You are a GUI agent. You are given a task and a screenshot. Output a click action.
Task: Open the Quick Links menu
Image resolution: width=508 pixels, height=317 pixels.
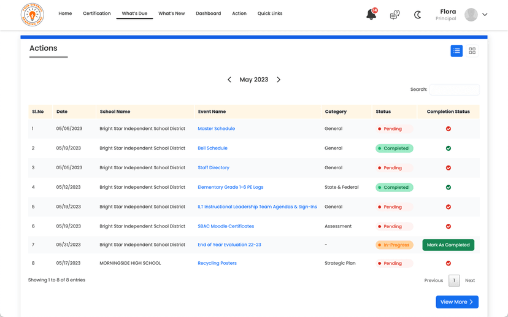point(270,13)
